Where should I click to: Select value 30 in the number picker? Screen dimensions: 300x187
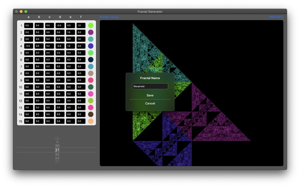(x=57, y=146)
